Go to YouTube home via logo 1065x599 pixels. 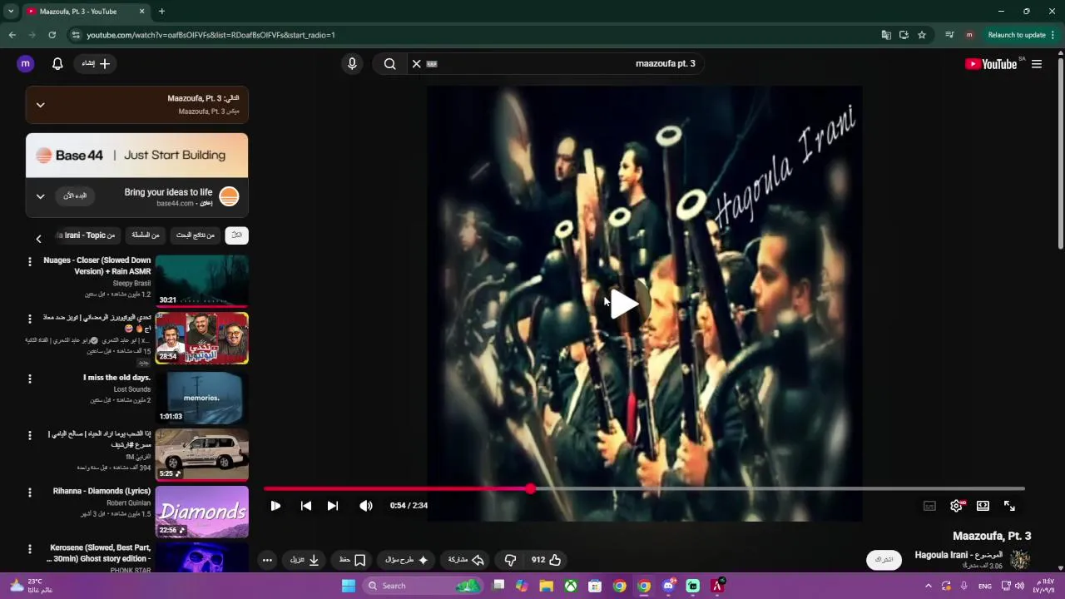click(991, 64)
